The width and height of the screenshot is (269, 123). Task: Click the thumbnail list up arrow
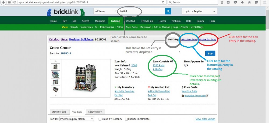55,61
